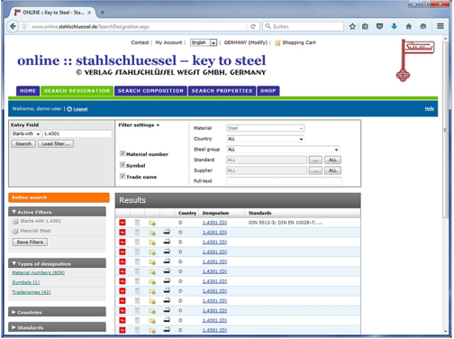This screenshot has height=339, width=454.
Task: Collapse the Active Filters panel
Action: (57, 212)
